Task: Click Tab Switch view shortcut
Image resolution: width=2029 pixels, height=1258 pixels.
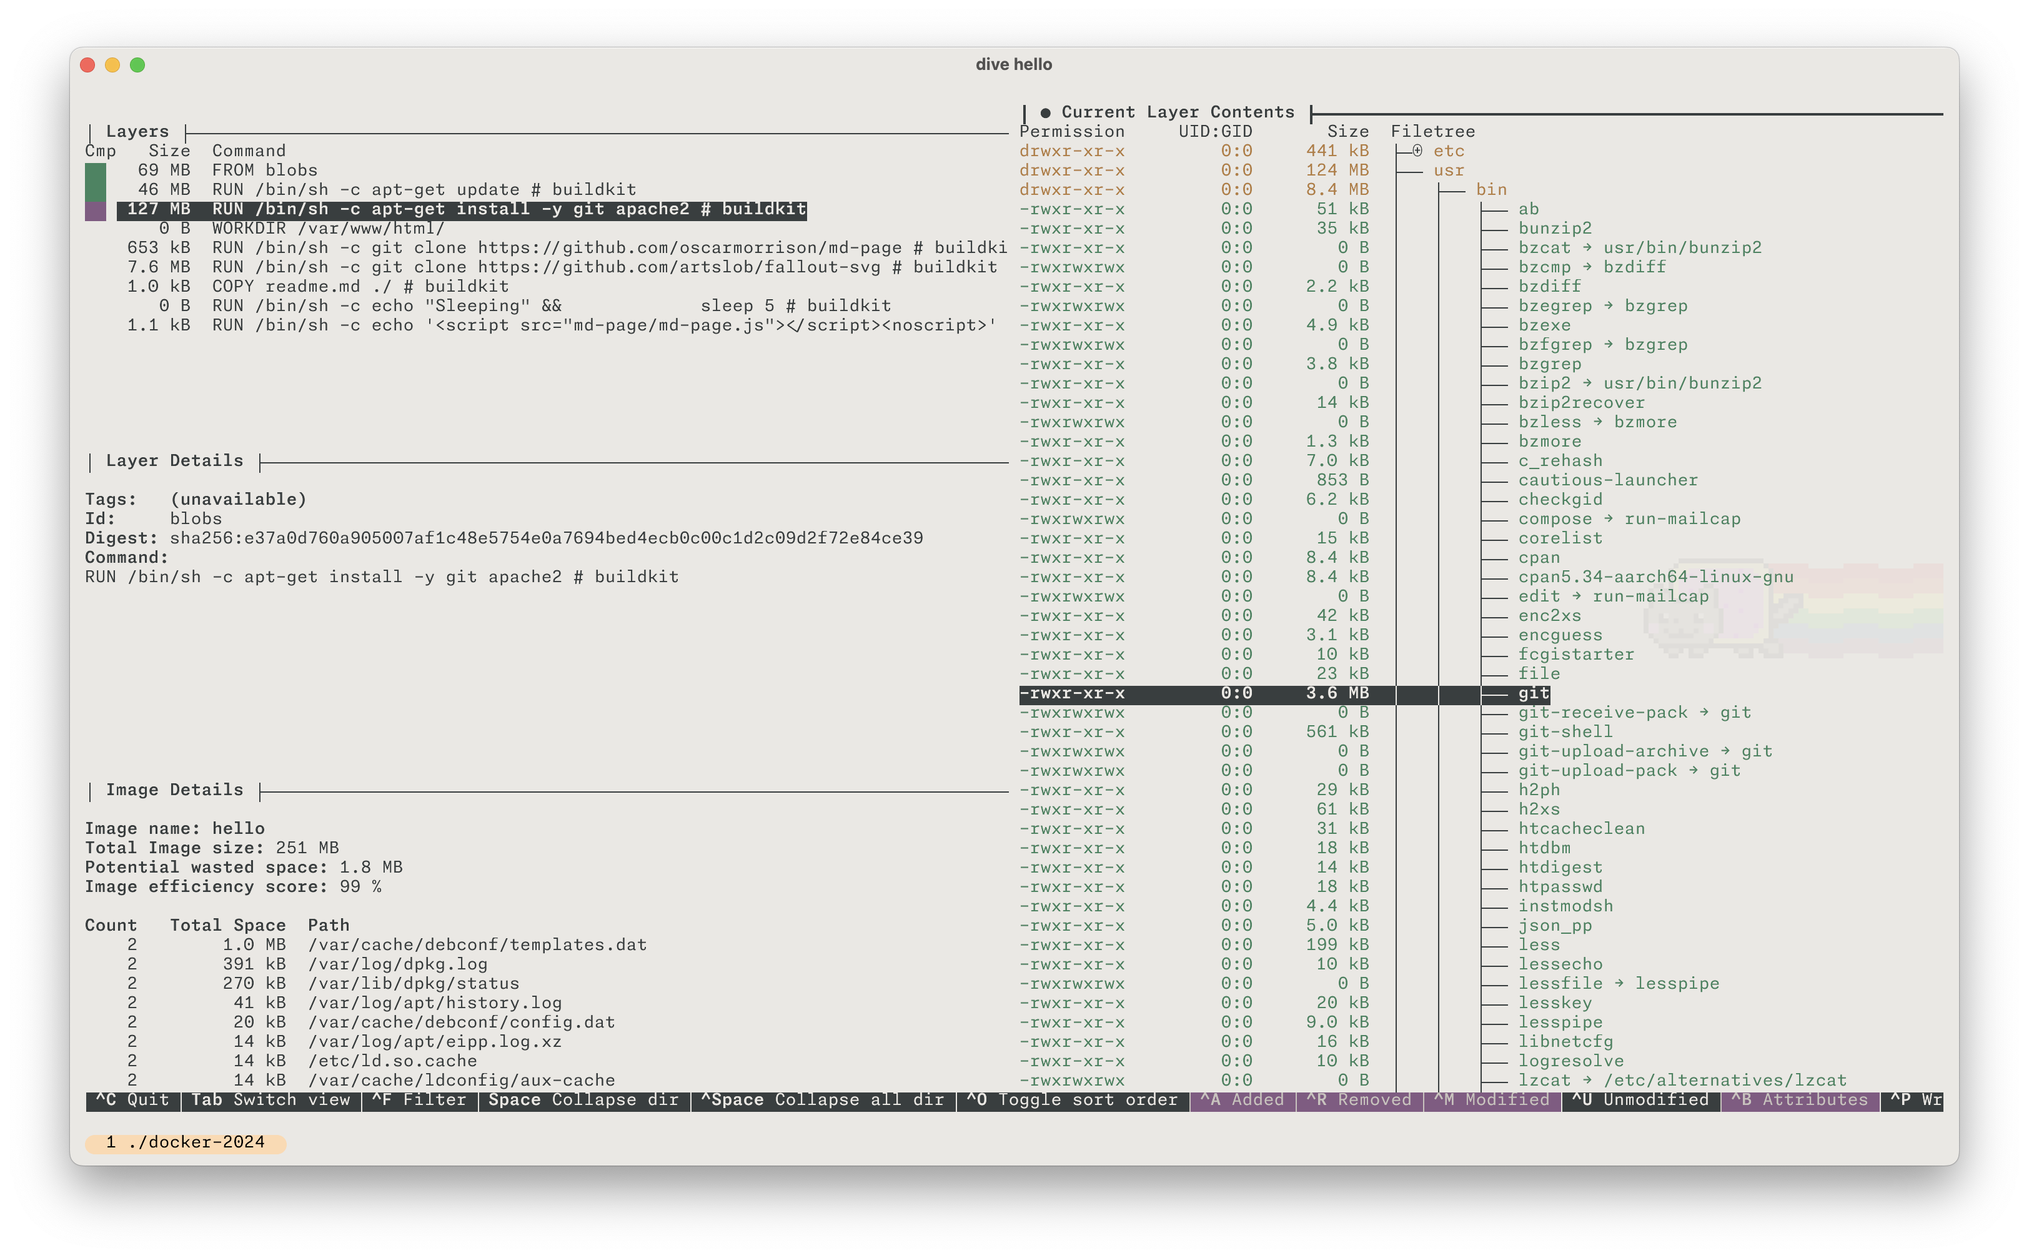Action: 270,1100
